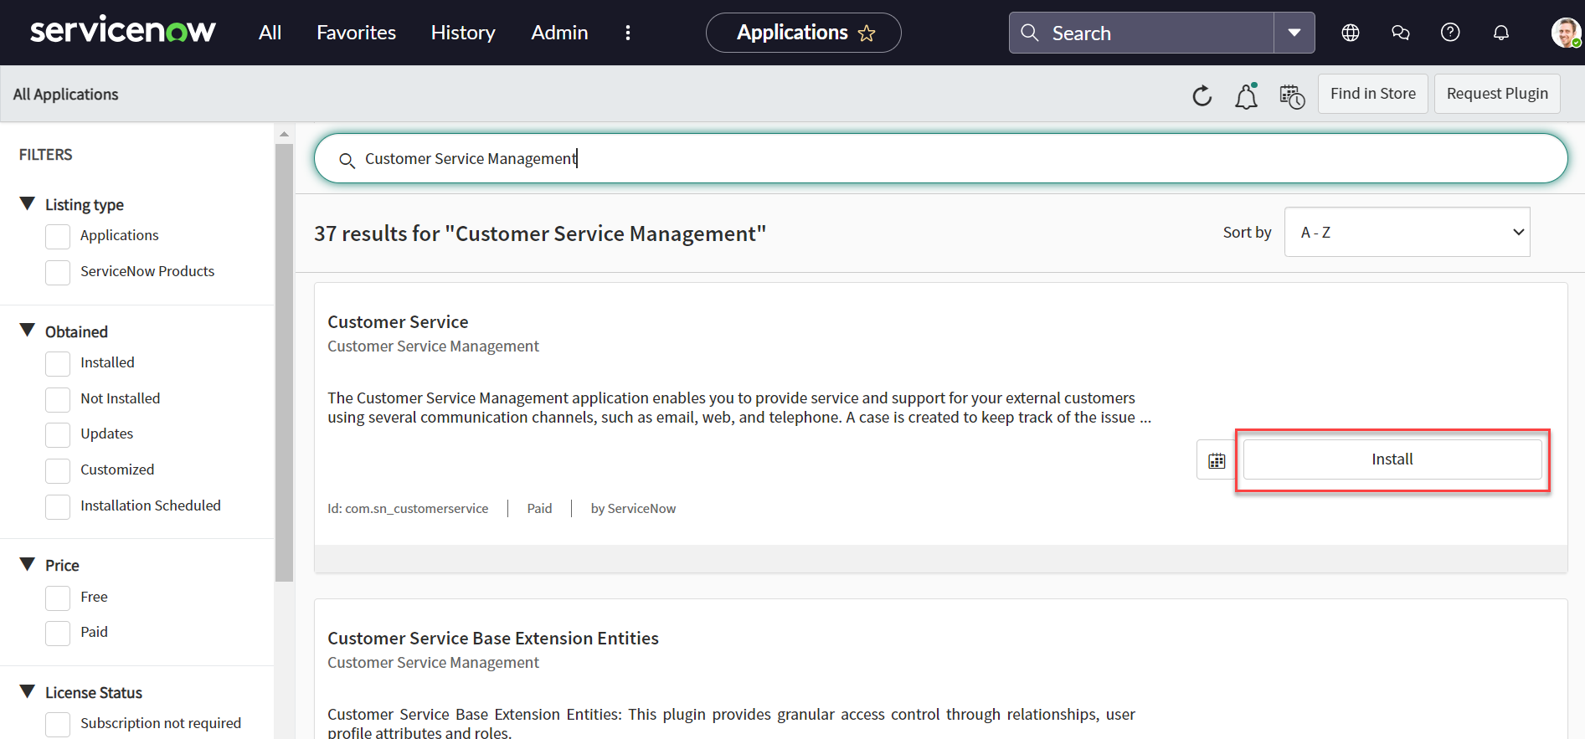Install the Customer Service application
1585x739 pixels.
coord(1392,459)
